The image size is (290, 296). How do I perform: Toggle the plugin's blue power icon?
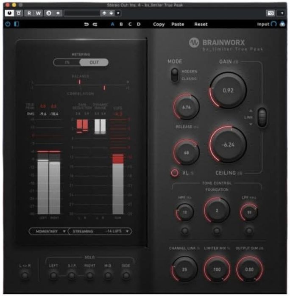(x=8, y=24)
